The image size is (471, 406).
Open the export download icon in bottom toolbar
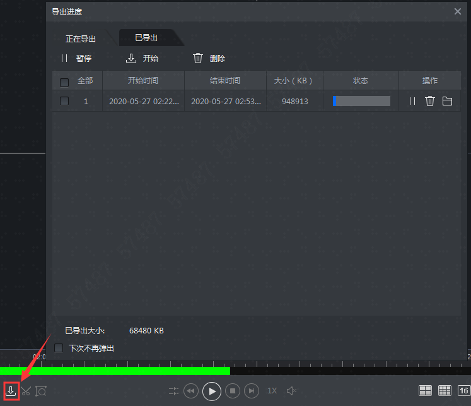click(11, 391)
